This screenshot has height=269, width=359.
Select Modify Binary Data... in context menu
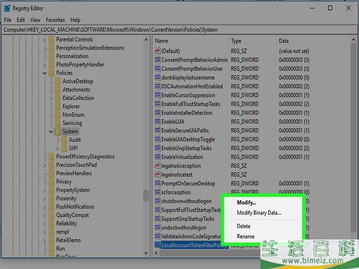point(259,213)
